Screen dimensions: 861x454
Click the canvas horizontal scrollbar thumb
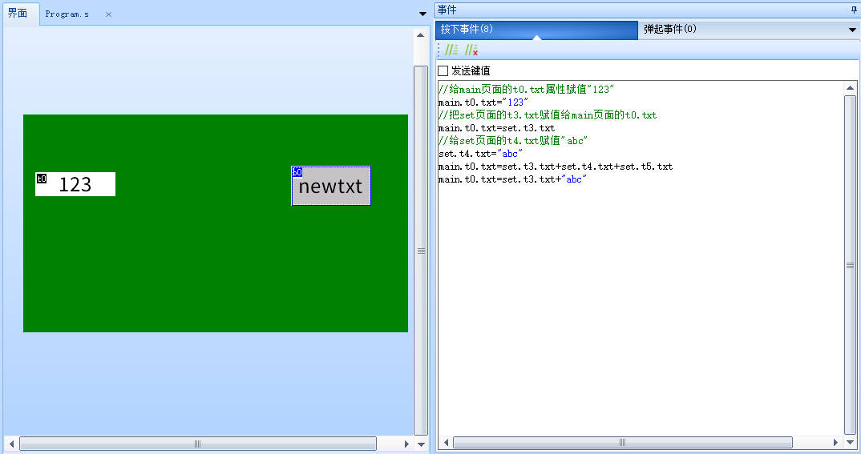point(198,444)
